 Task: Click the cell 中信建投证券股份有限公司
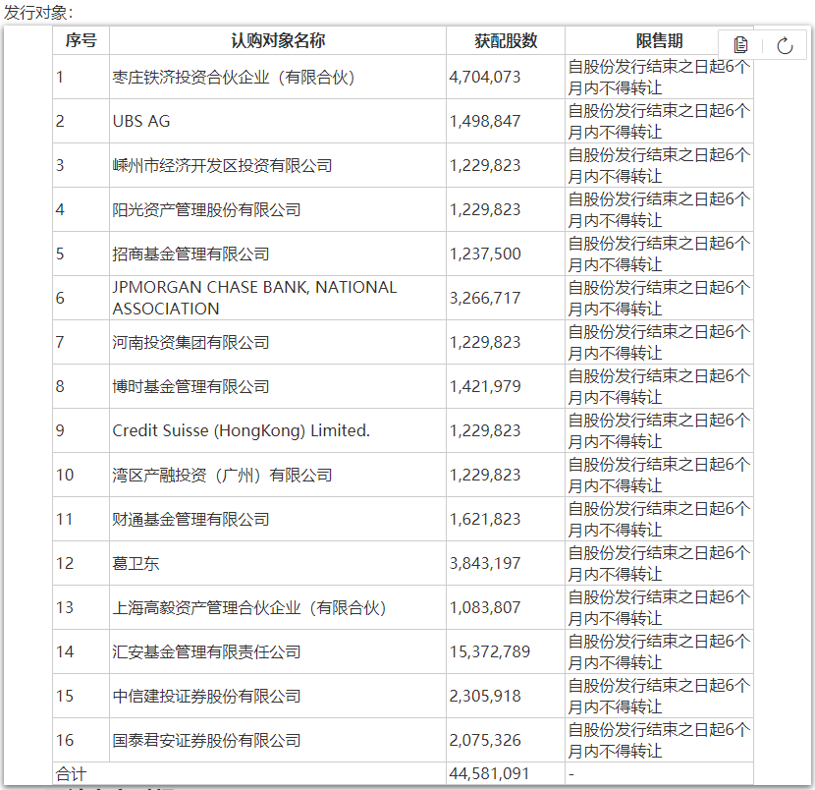278,696
